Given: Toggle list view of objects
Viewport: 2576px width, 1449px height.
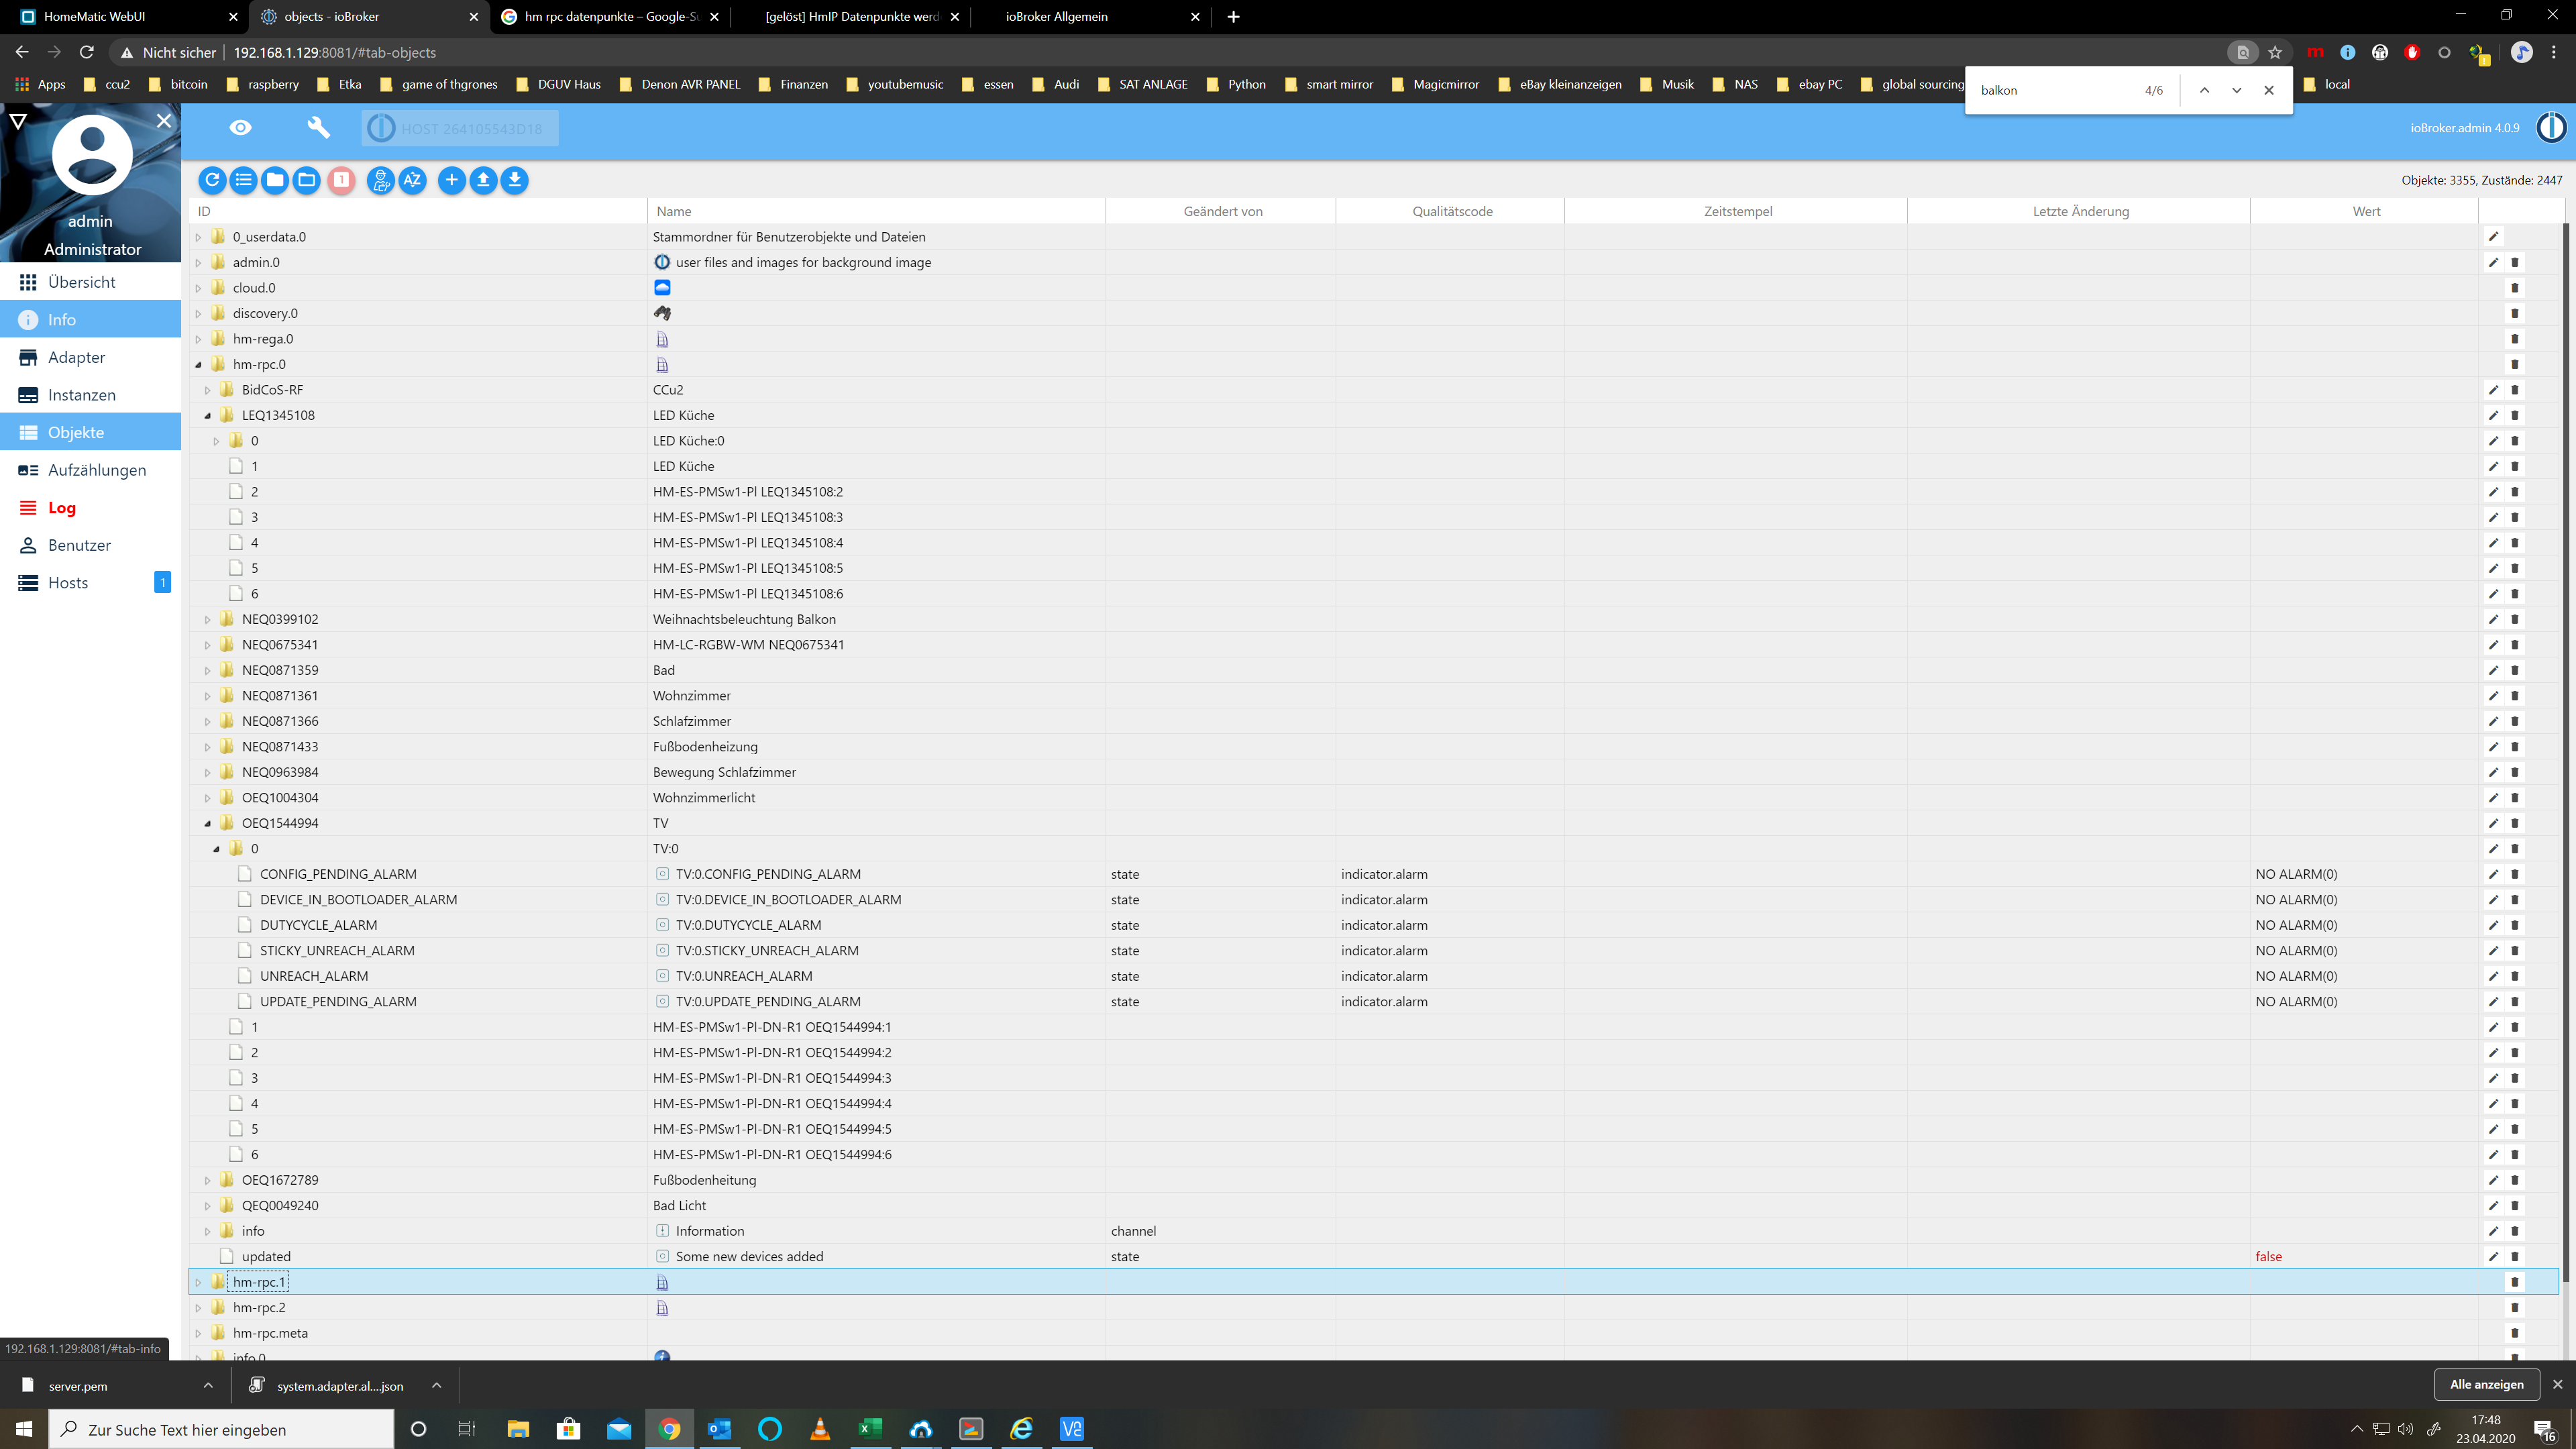Looking at the screenshot, I should click(x=243, y=180).
